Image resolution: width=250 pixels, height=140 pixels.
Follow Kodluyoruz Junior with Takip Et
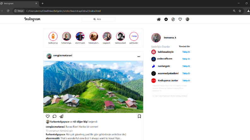coord(186,81)
